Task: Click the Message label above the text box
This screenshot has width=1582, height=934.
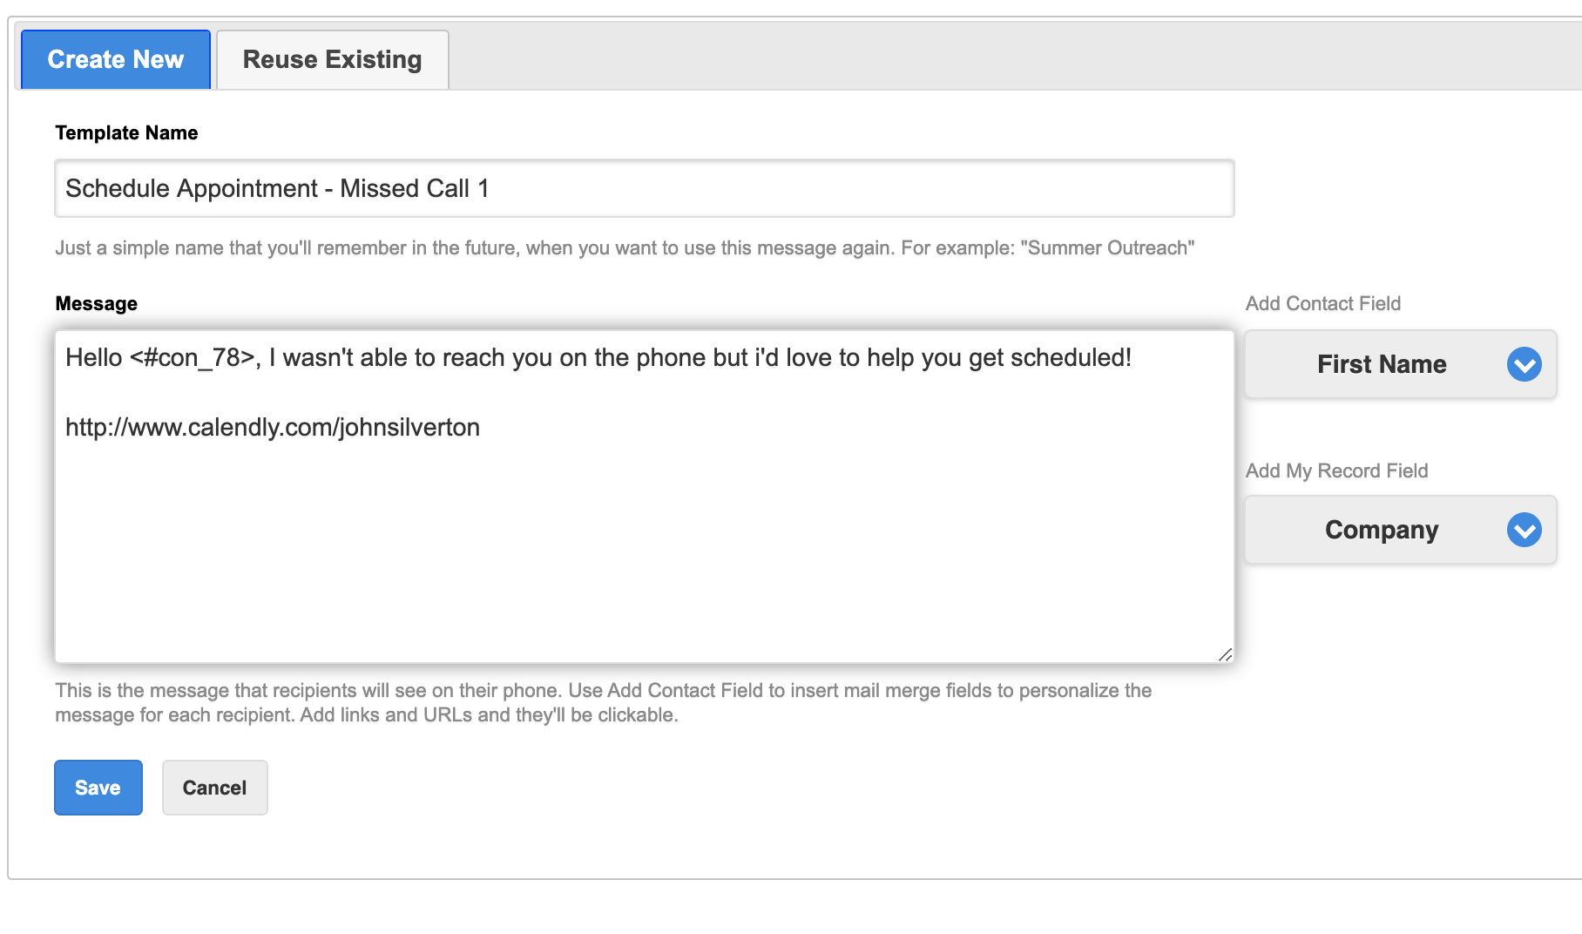Action: pyautogui.click(x=96, y=303)
